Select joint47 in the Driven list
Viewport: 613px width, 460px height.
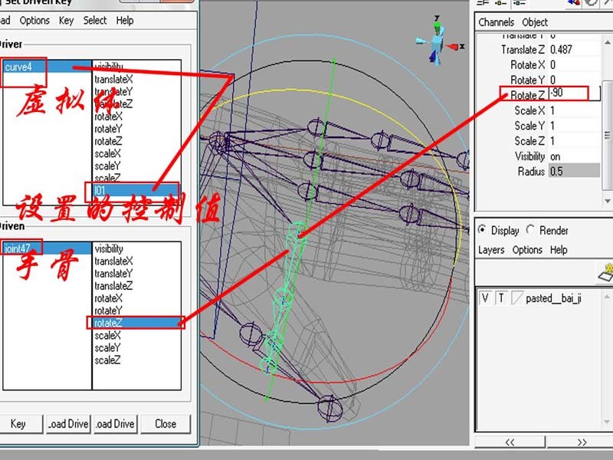[47, 248]
